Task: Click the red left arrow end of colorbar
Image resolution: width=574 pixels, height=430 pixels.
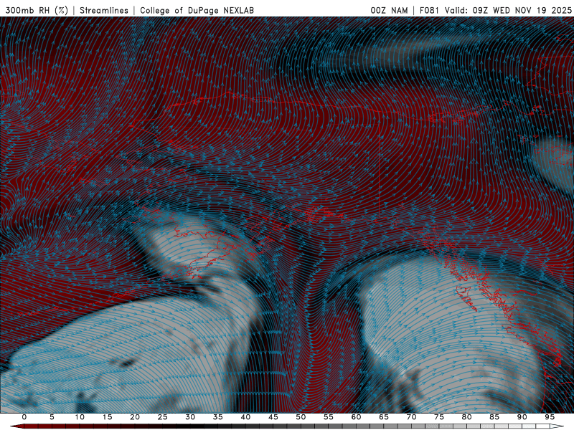Action: pyautogui.click(x=17, y=426)
